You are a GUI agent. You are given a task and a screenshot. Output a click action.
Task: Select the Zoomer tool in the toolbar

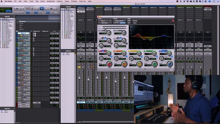[x=32, y=9]
